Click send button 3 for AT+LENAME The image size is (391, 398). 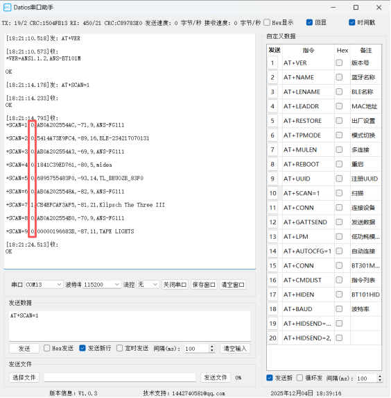click(x=272, y=92)
